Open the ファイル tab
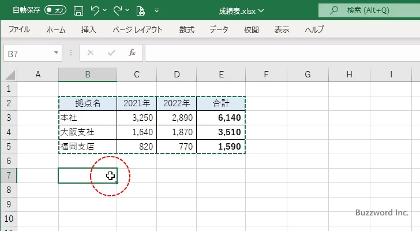Image resolution: width=420 pixels, height=231 pixels. 19,29
